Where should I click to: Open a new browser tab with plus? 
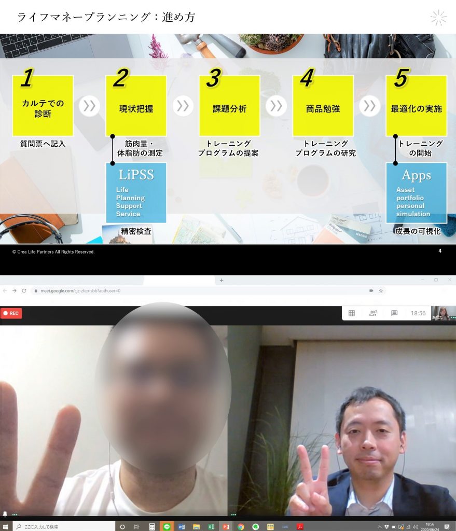point(222,280)
